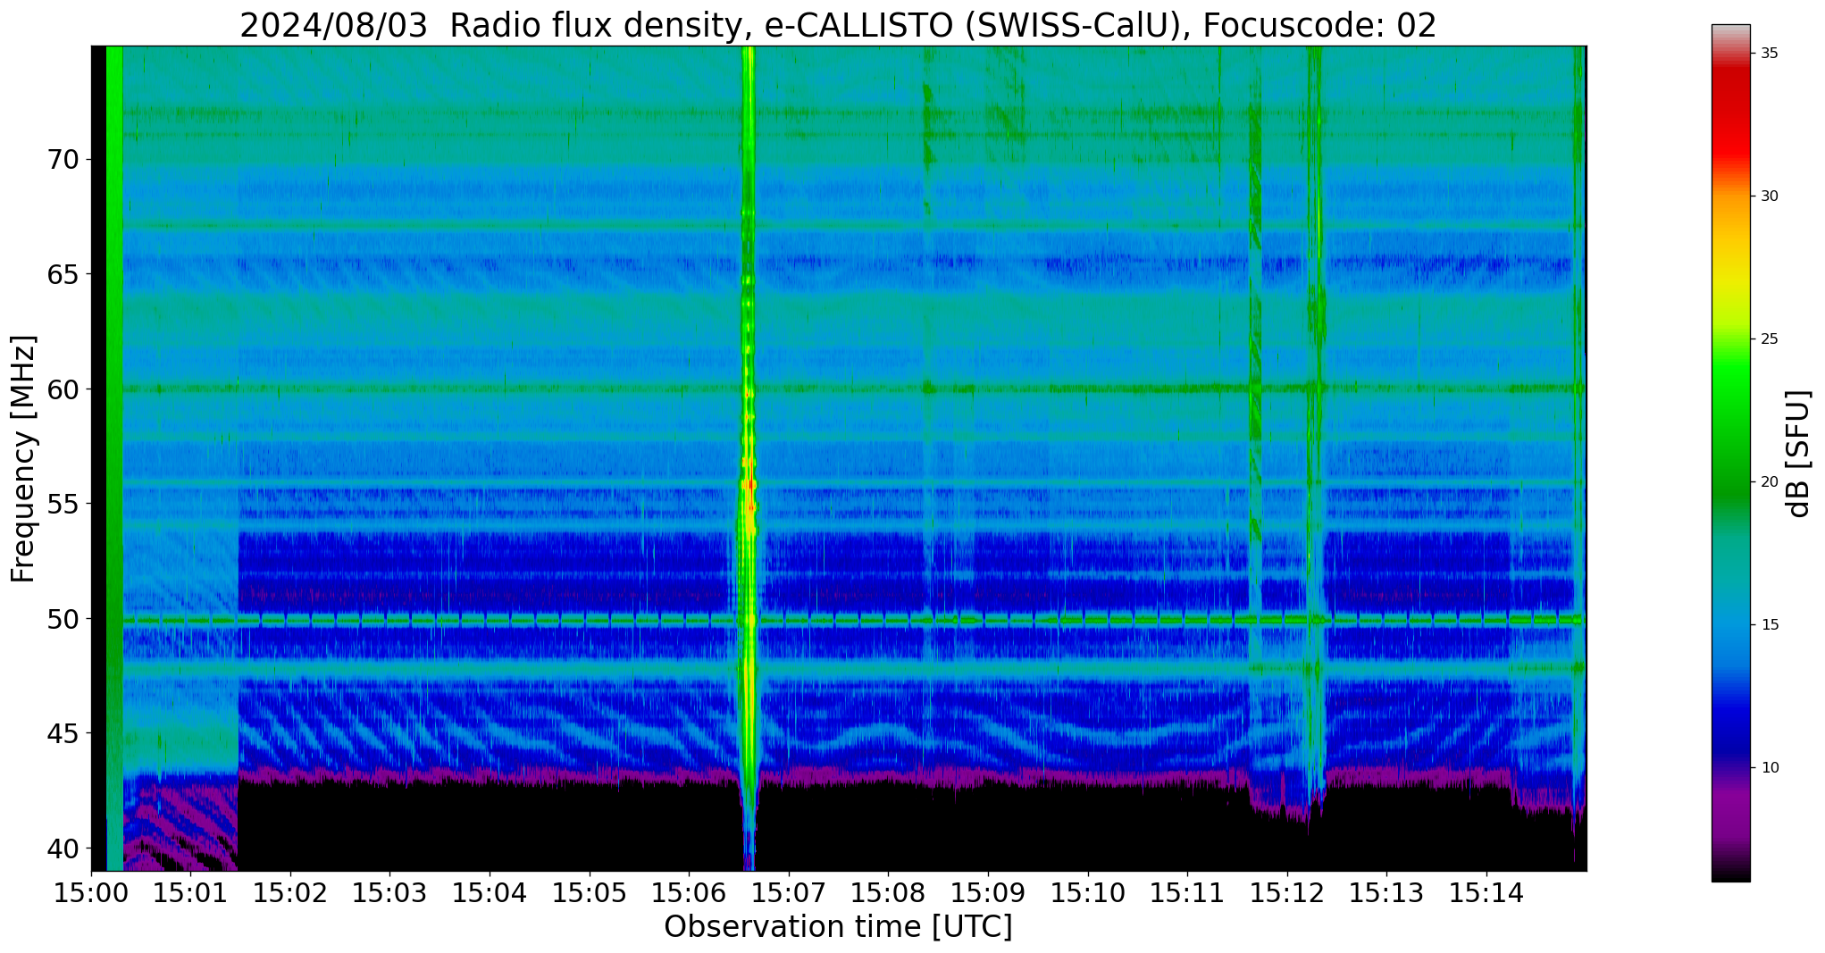Click the 'dB [SFU]' colorbar label

[x=1798, y=453]
